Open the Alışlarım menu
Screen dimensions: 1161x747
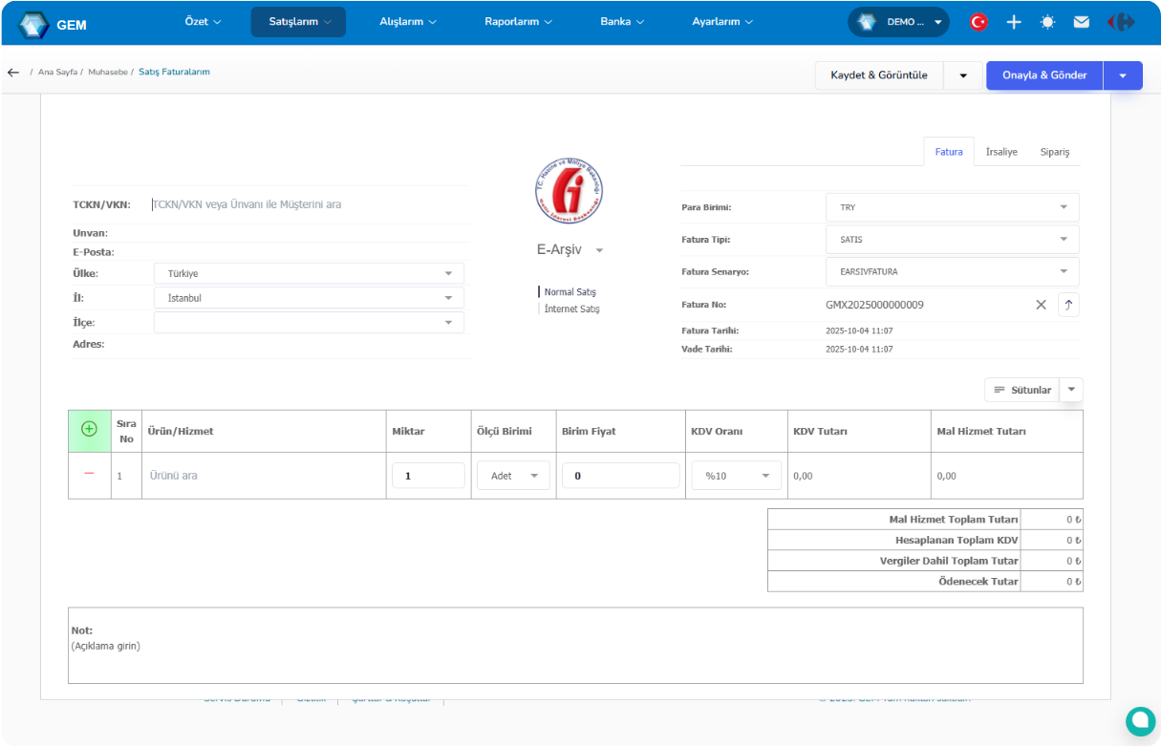point(408,21)
